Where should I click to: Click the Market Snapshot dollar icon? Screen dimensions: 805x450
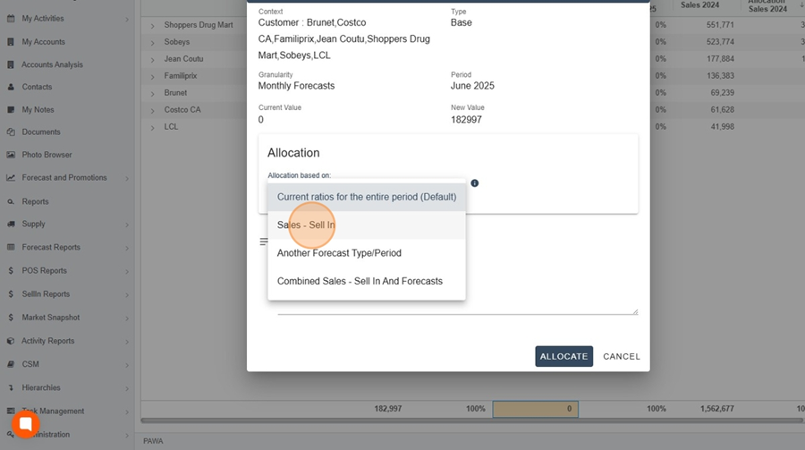pos(11,318)
